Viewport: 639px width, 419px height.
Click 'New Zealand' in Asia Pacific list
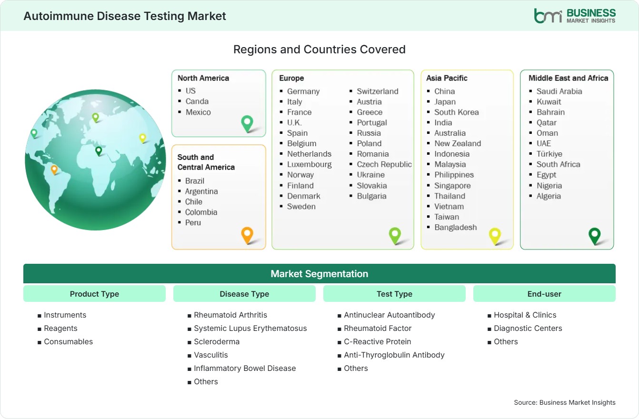pos(458,143)
